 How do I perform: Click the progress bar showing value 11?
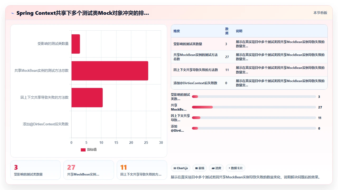(254, 118)
